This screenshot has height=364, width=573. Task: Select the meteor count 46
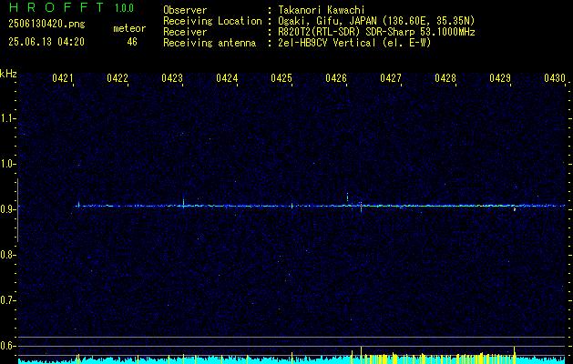[132, 42]
